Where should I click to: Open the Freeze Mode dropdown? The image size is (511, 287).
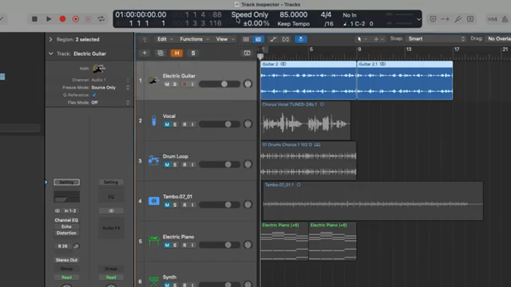coord(110,88)
